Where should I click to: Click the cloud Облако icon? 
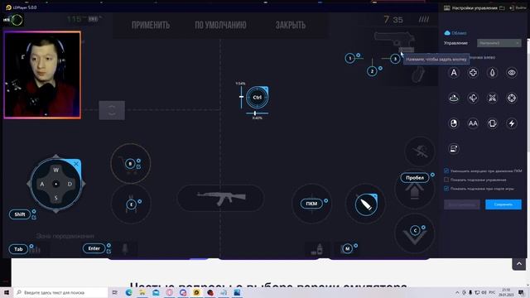click(447, 33)
